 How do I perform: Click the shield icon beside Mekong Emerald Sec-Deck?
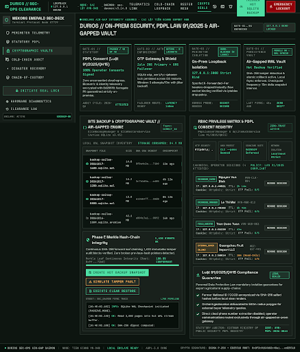pyautogui.click(x=6, y=20)
